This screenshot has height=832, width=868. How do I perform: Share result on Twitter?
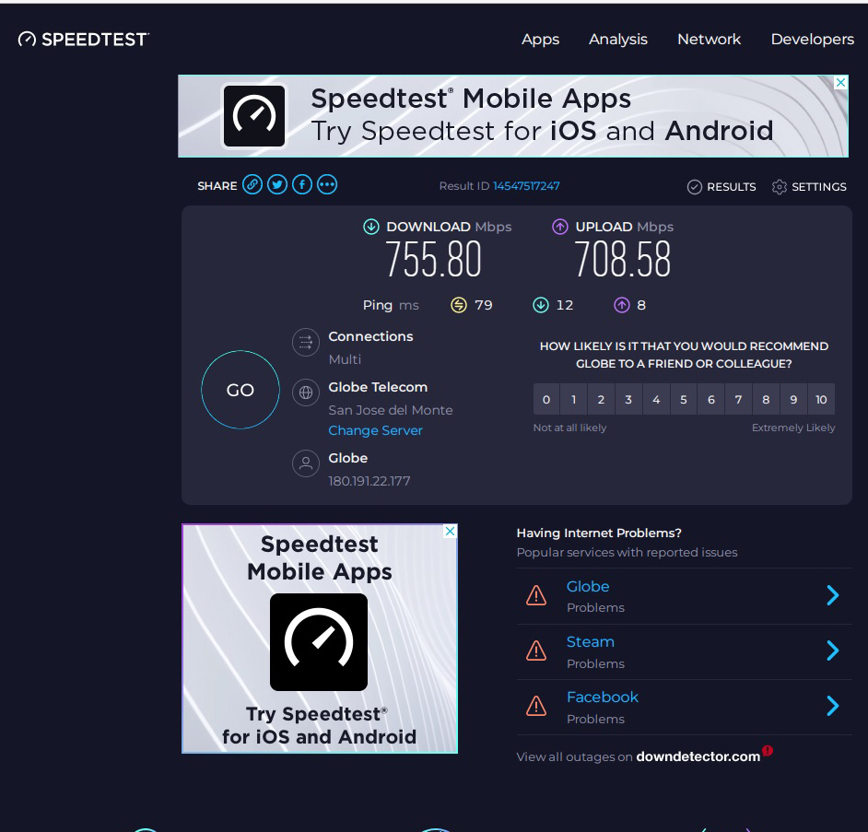point(277,184)
